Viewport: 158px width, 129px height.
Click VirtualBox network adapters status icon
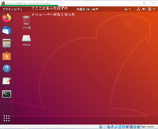112,127
